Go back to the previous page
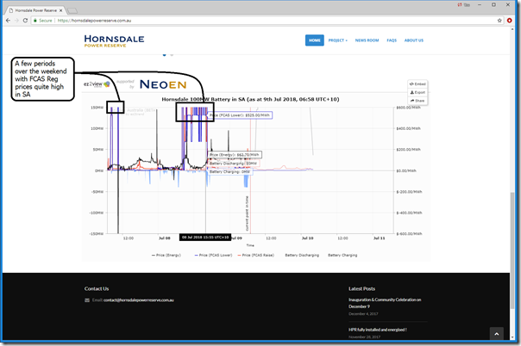 [8, 21]
